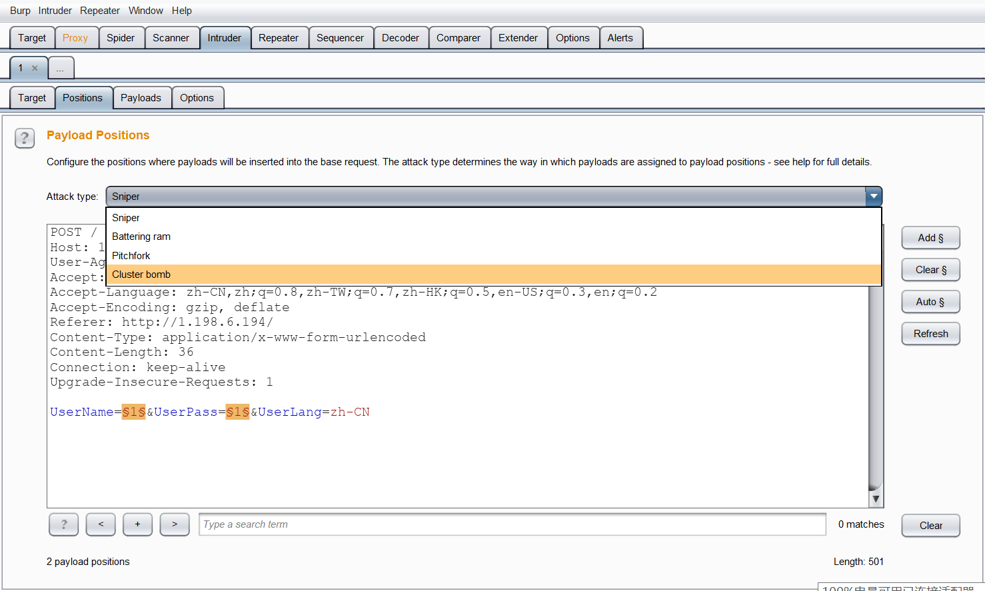Switch to the Alerts tab

coord(620,38)
